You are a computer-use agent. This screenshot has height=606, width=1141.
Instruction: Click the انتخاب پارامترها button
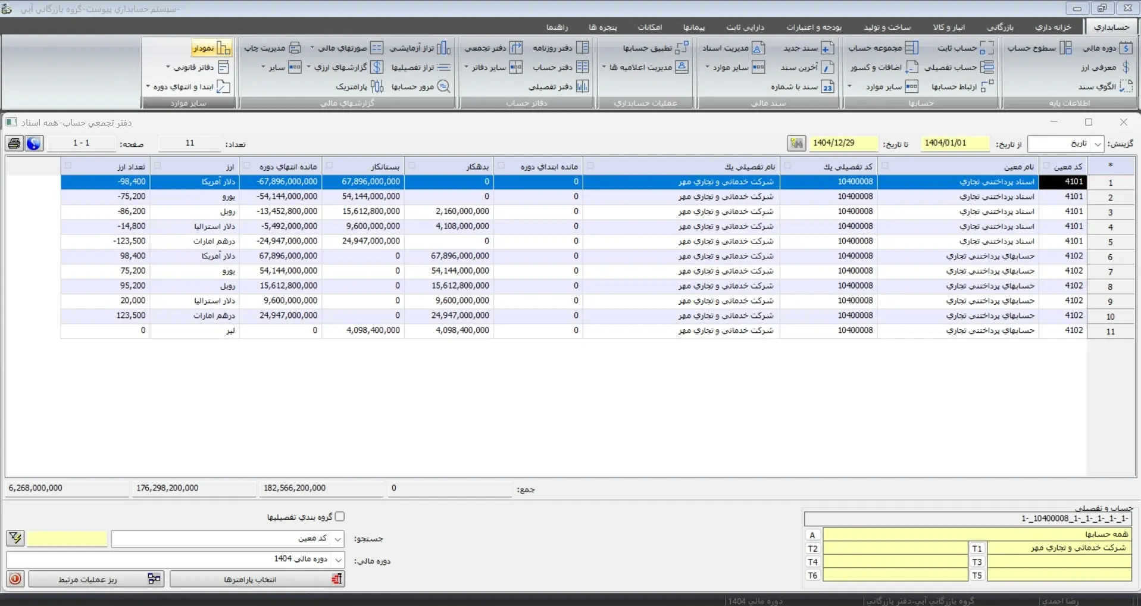point(257,579)
